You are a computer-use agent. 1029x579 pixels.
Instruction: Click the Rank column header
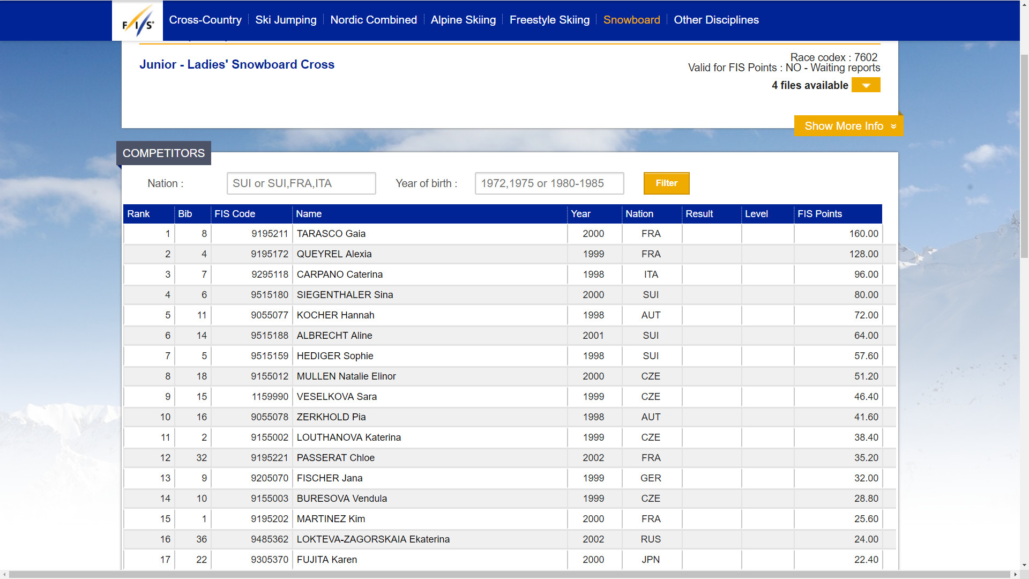[138, 214]
